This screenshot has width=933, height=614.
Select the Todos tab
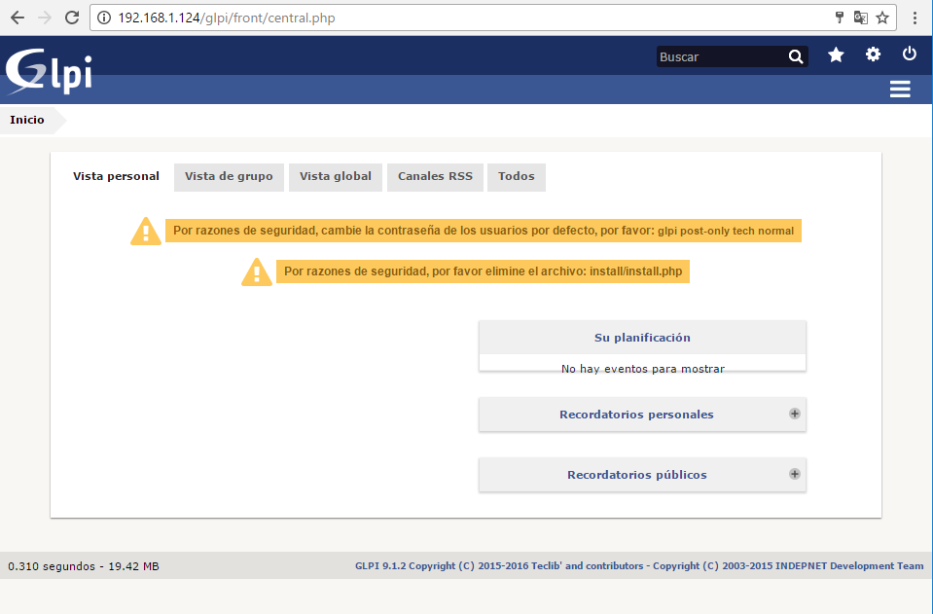click(x=516, y=176)
